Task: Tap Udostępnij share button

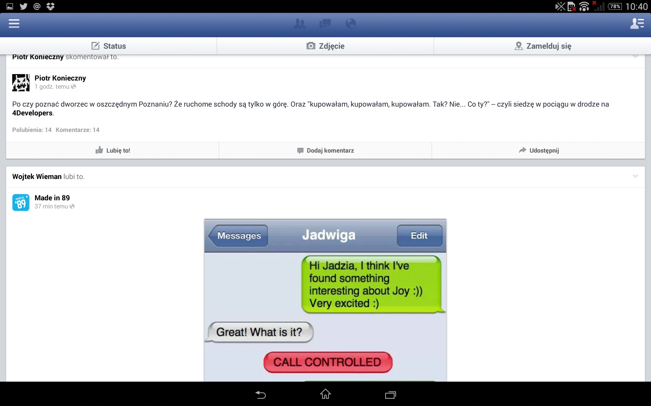Action: tap(538, 151)
